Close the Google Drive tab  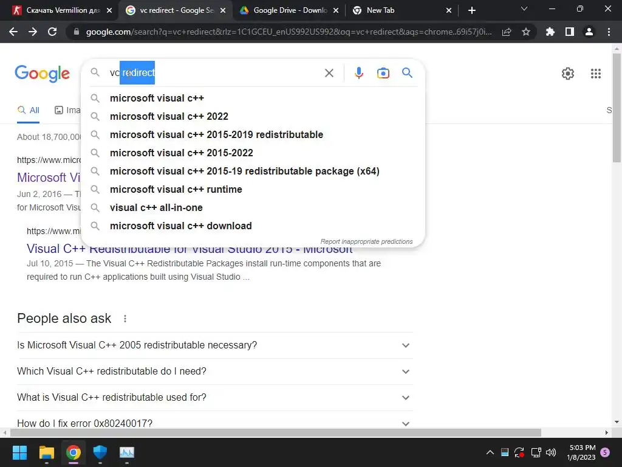click(336, 11)
